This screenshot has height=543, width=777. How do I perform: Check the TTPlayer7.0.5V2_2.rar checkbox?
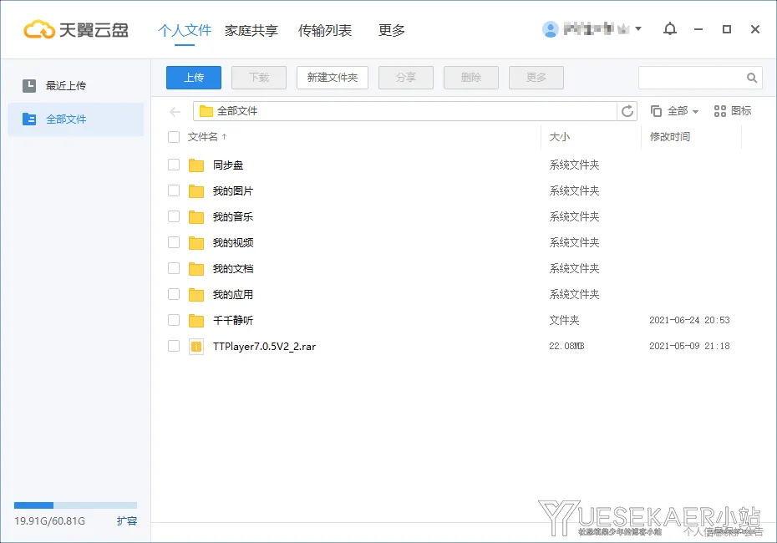coord(174,346)
